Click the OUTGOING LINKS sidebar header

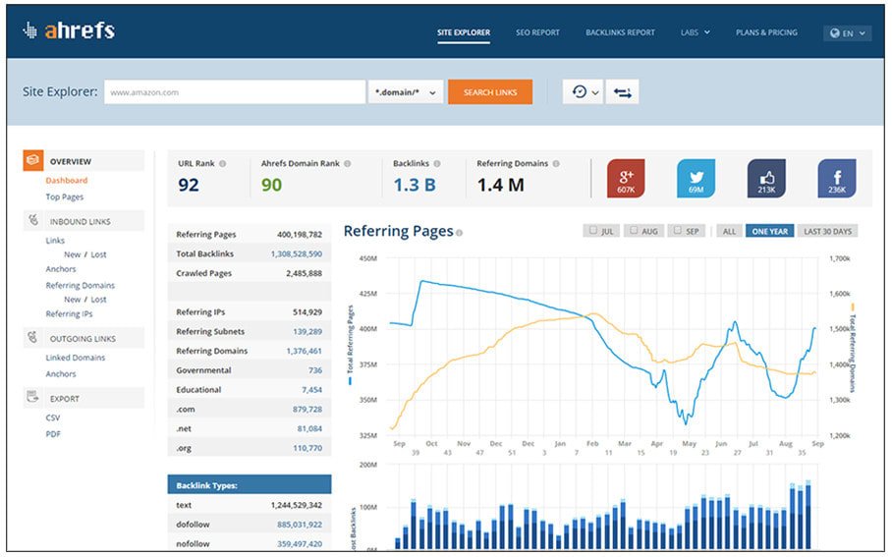pyautogui.click(x=84, y=338)
